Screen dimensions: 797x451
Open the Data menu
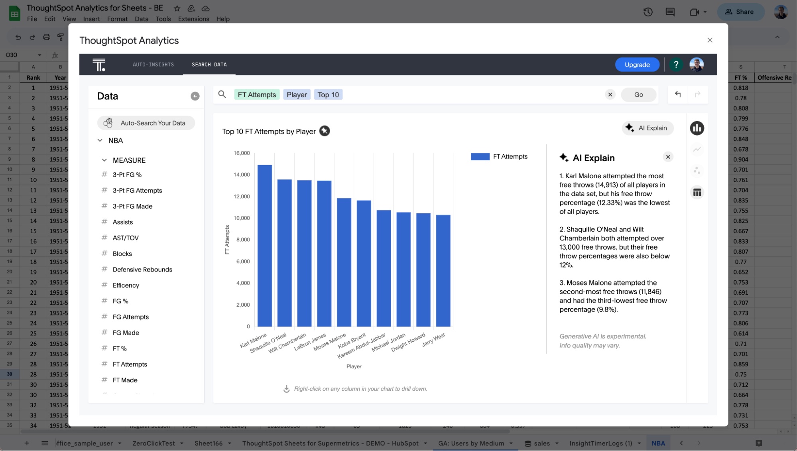pos(142,19)
